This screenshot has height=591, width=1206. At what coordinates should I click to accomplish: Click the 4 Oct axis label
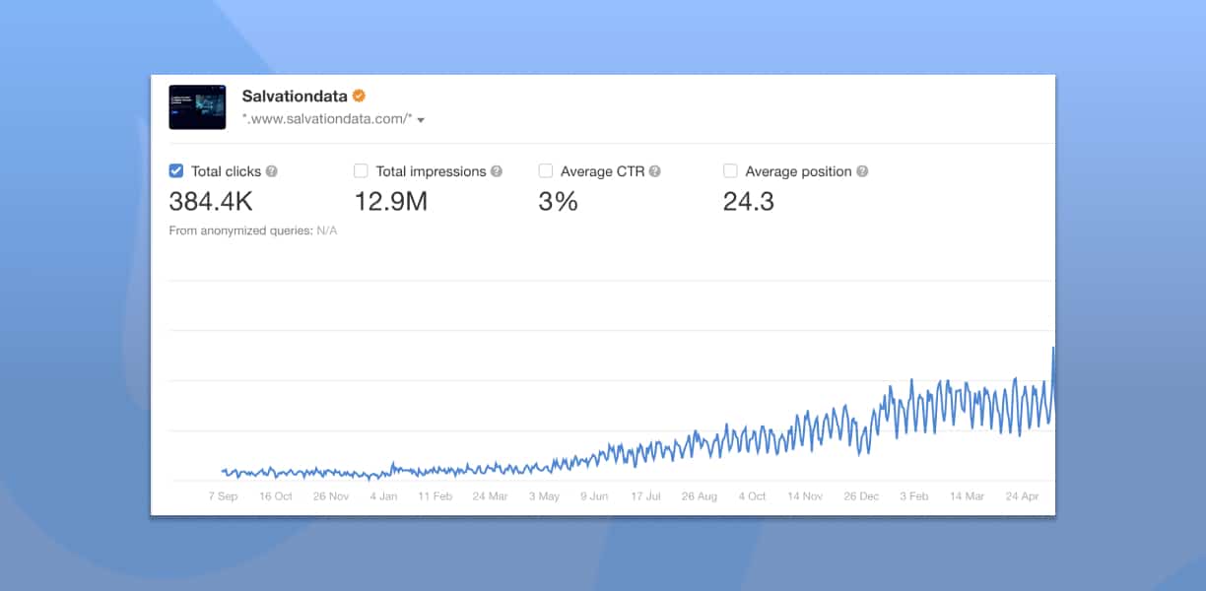point(752,496)
